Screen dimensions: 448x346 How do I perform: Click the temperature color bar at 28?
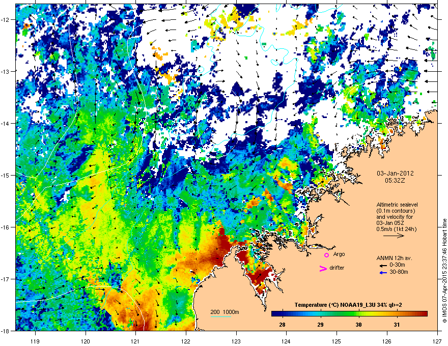[x=282, y=314]
